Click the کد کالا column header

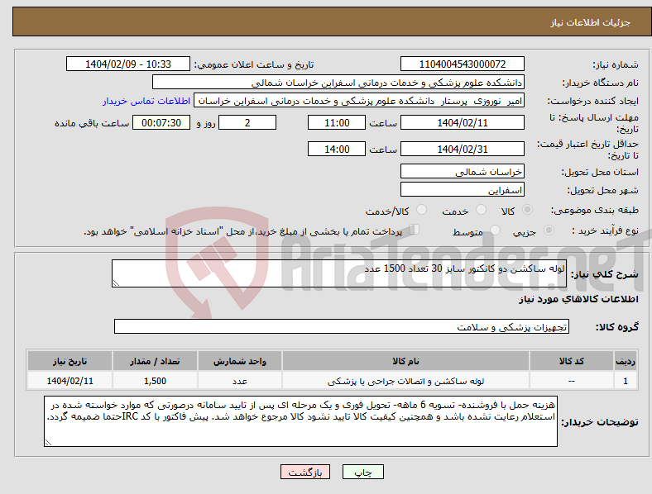pyautogui.click(x=572, y=361)
